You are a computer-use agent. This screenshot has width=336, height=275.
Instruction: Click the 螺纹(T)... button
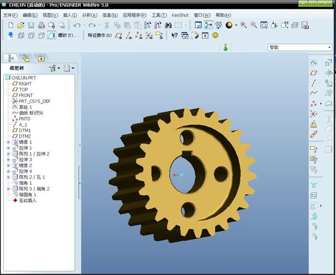click(69, 35)
